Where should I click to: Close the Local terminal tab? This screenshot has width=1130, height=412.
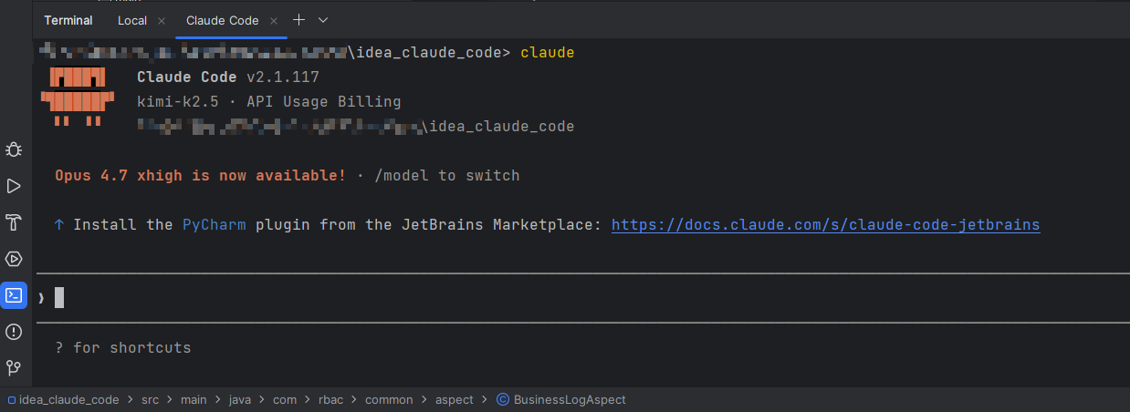click(162, 20)
